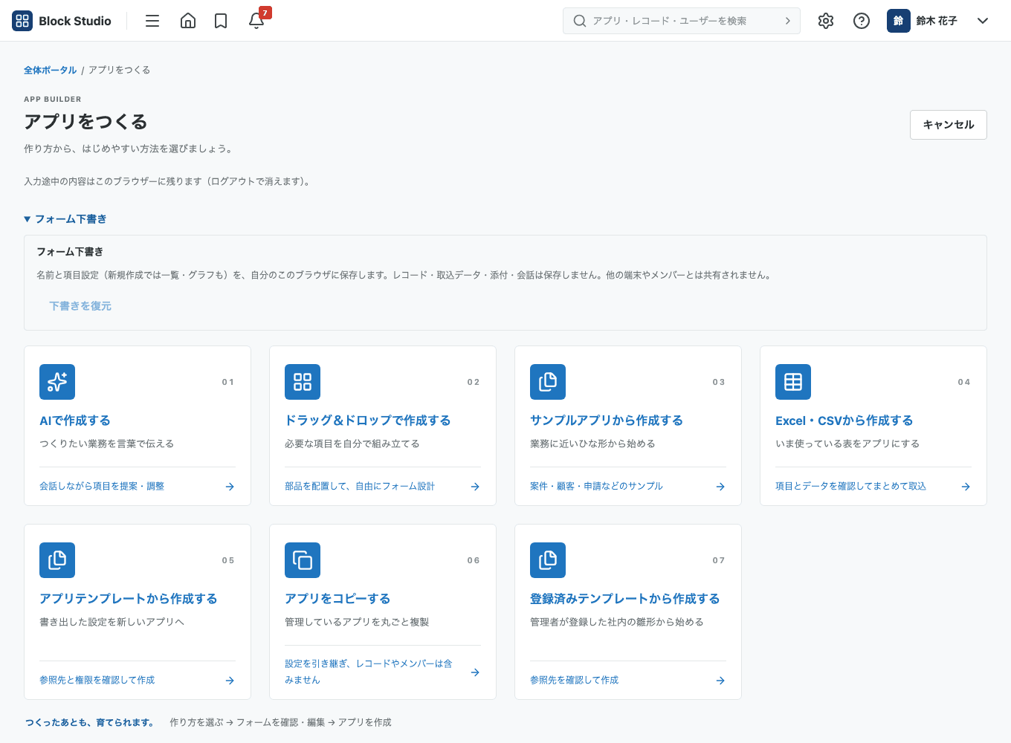Click the arrow beside 設定を引き継ぎ text
This screenshot has width=1011, height=743.
475,672
